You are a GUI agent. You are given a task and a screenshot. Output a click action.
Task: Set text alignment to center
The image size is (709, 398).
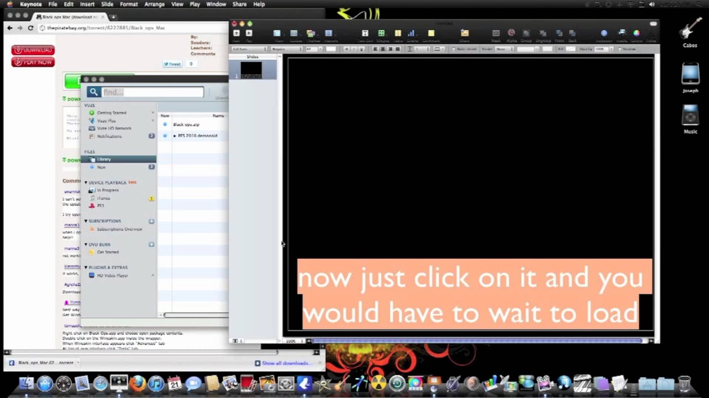point(383,49)
